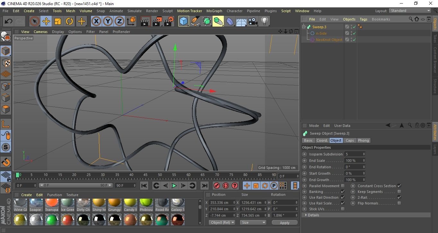Image resolution: width=438 pixels, height=233 pixels.
Task: Click the Undo arrow icon
Action: click(9, 21)
